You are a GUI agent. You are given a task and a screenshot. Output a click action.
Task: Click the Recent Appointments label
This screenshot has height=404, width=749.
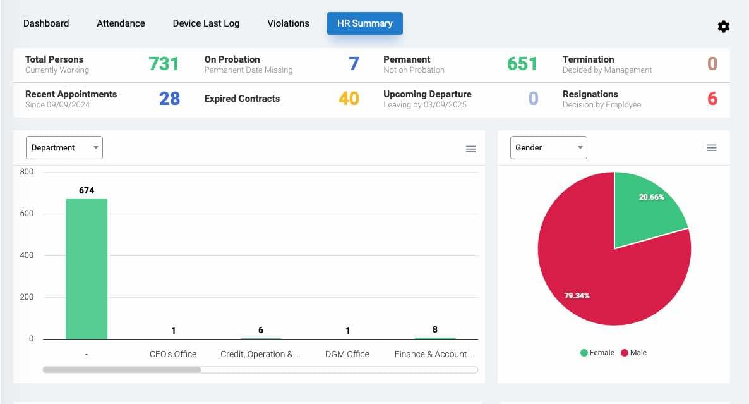pos(71,94)
